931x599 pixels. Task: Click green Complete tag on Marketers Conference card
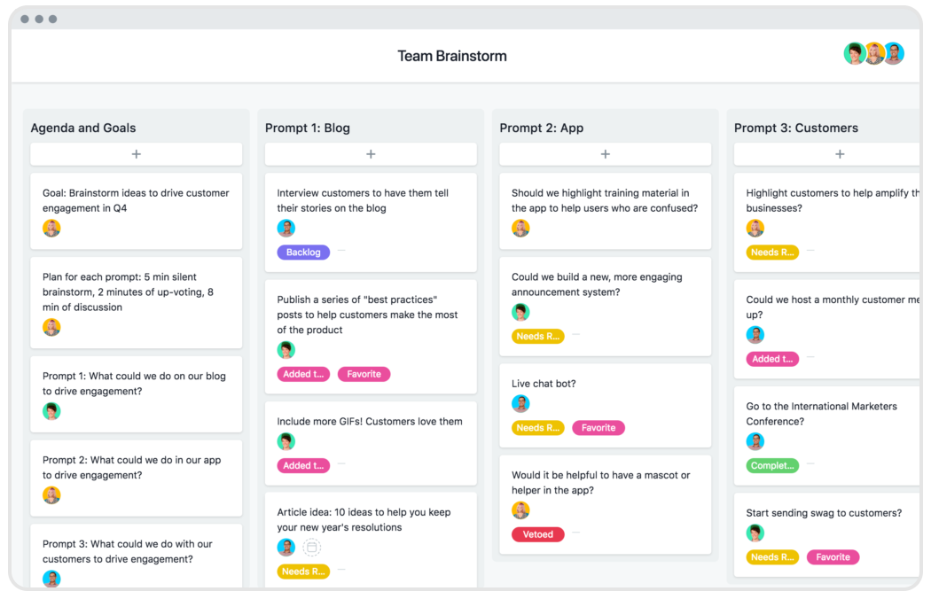point(771,465)
